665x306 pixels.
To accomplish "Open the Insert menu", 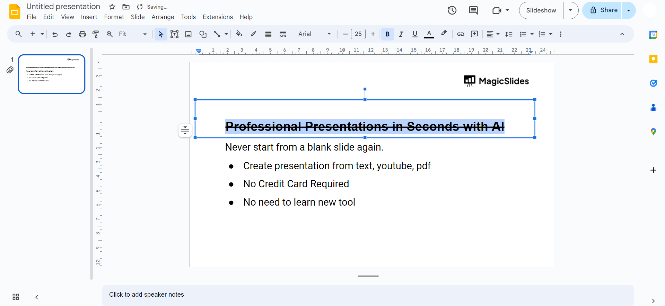I will click(x=89, y=17).
